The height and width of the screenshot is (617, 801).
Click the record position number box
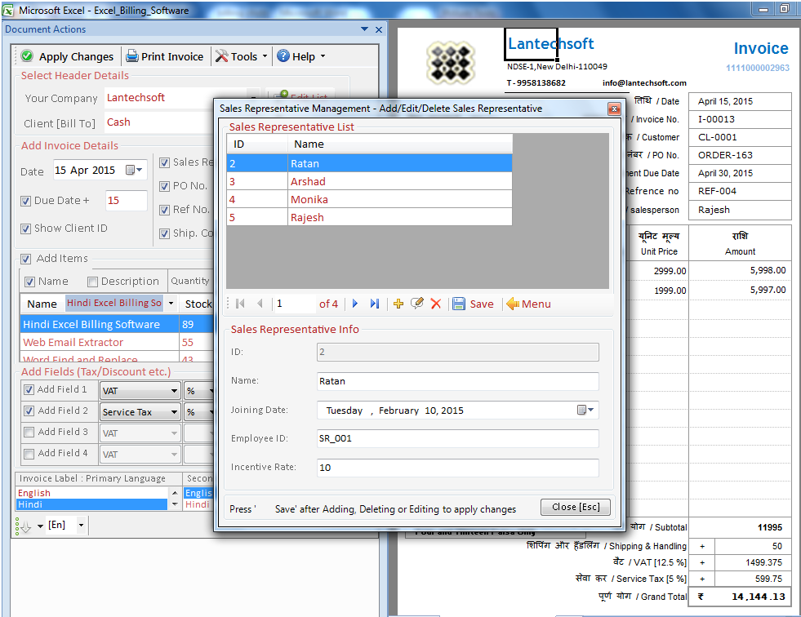(295, 304)
